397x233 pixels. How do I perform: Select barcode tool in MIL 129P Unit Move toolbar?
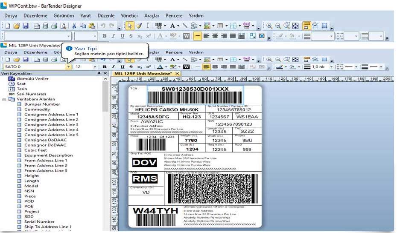click(x=159, y=60)
